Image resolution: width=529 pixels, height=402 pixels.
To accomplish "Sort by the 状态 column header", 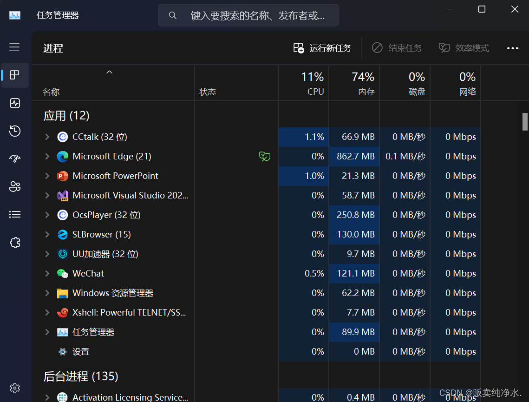I will pos(236,83).
